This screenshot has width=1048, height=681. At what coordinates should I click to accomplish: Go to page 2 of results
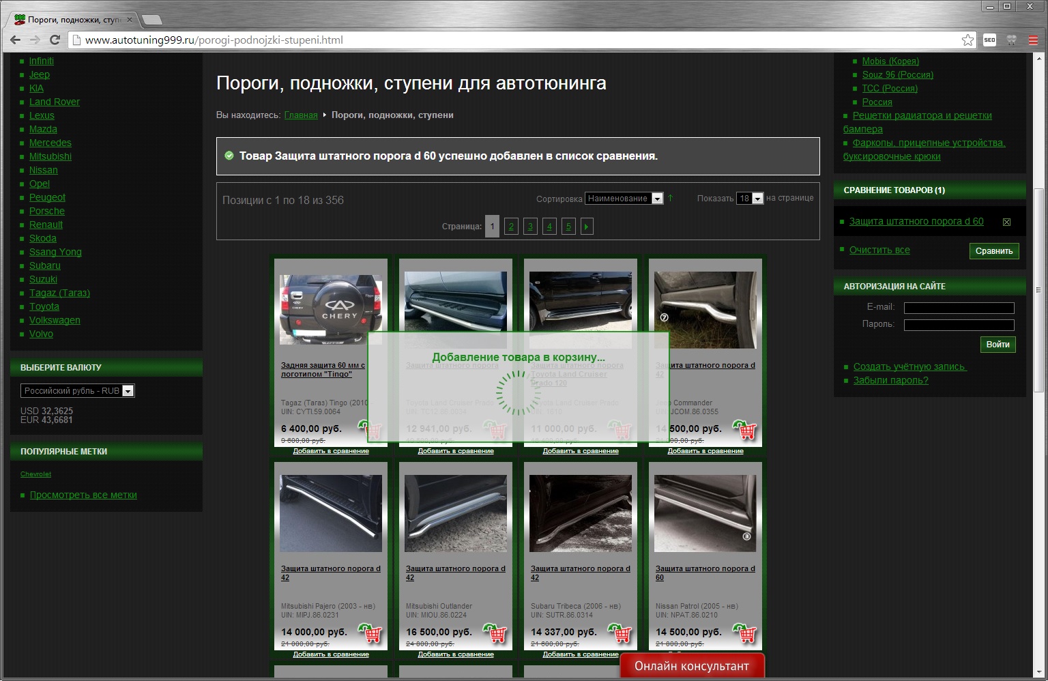click(511, 227)
